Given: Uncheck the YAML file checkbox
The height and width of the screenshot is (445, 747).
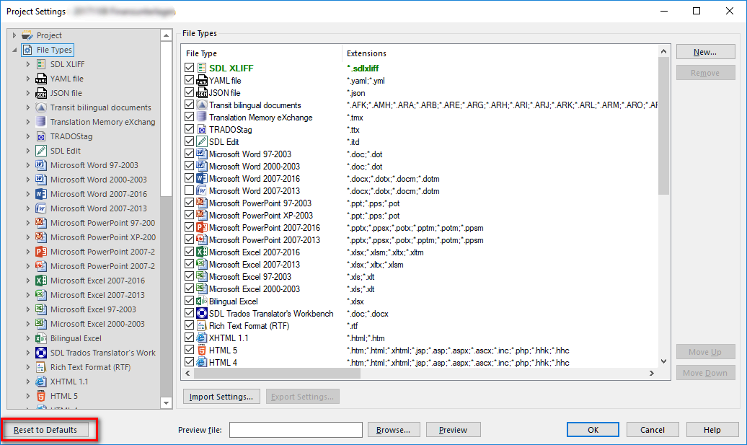Looking at the screenshot, I should 190,81.
